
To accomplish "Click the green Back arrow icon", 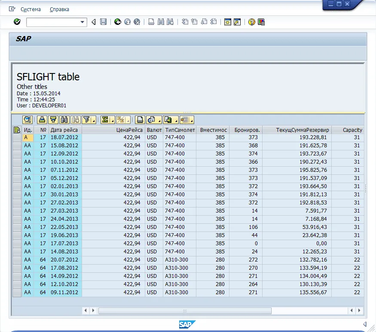I will (x=117, y=22).
